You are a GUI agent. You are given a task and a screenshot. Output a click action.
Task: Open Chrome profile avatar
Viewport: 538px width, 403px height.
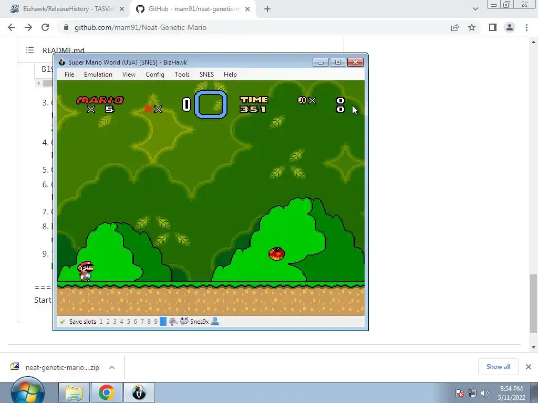tap(510, 27)
